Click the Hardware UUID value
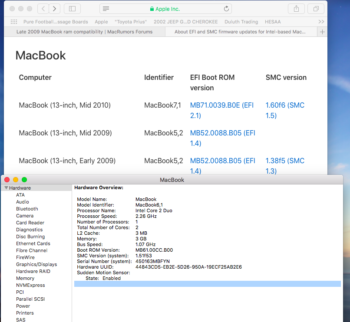350x322 pixels. (x=188, y=267)
